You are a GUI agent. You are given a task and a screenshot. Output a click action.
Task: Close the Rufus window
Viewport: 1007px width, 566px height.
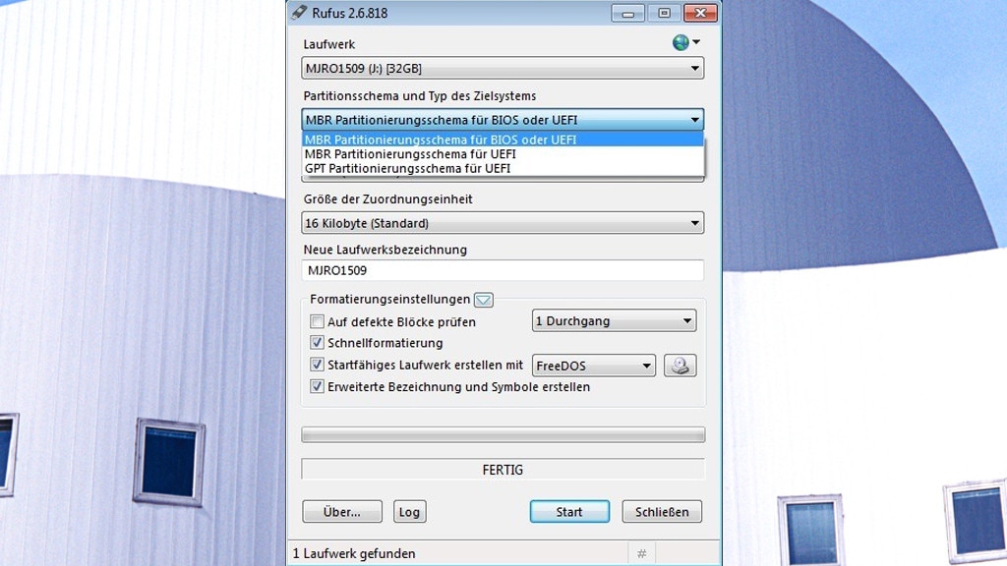pos(700,13)
